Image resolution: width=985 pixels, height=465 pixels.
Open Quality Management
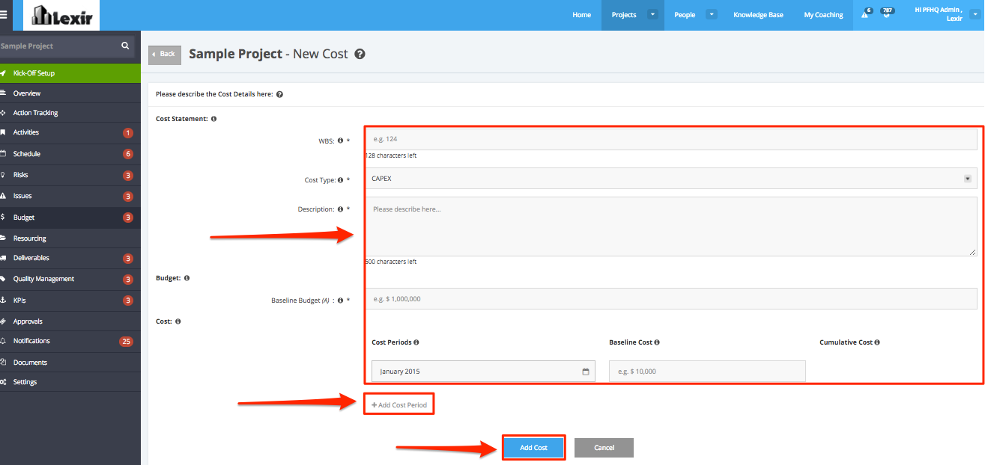pyautogui.click(x=70, y=279)
